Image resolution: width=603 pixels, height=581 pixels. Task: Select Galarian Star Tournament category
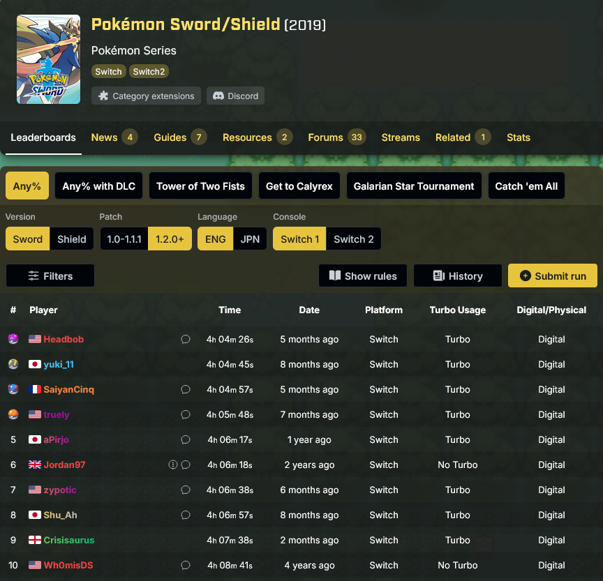[414, 186]
